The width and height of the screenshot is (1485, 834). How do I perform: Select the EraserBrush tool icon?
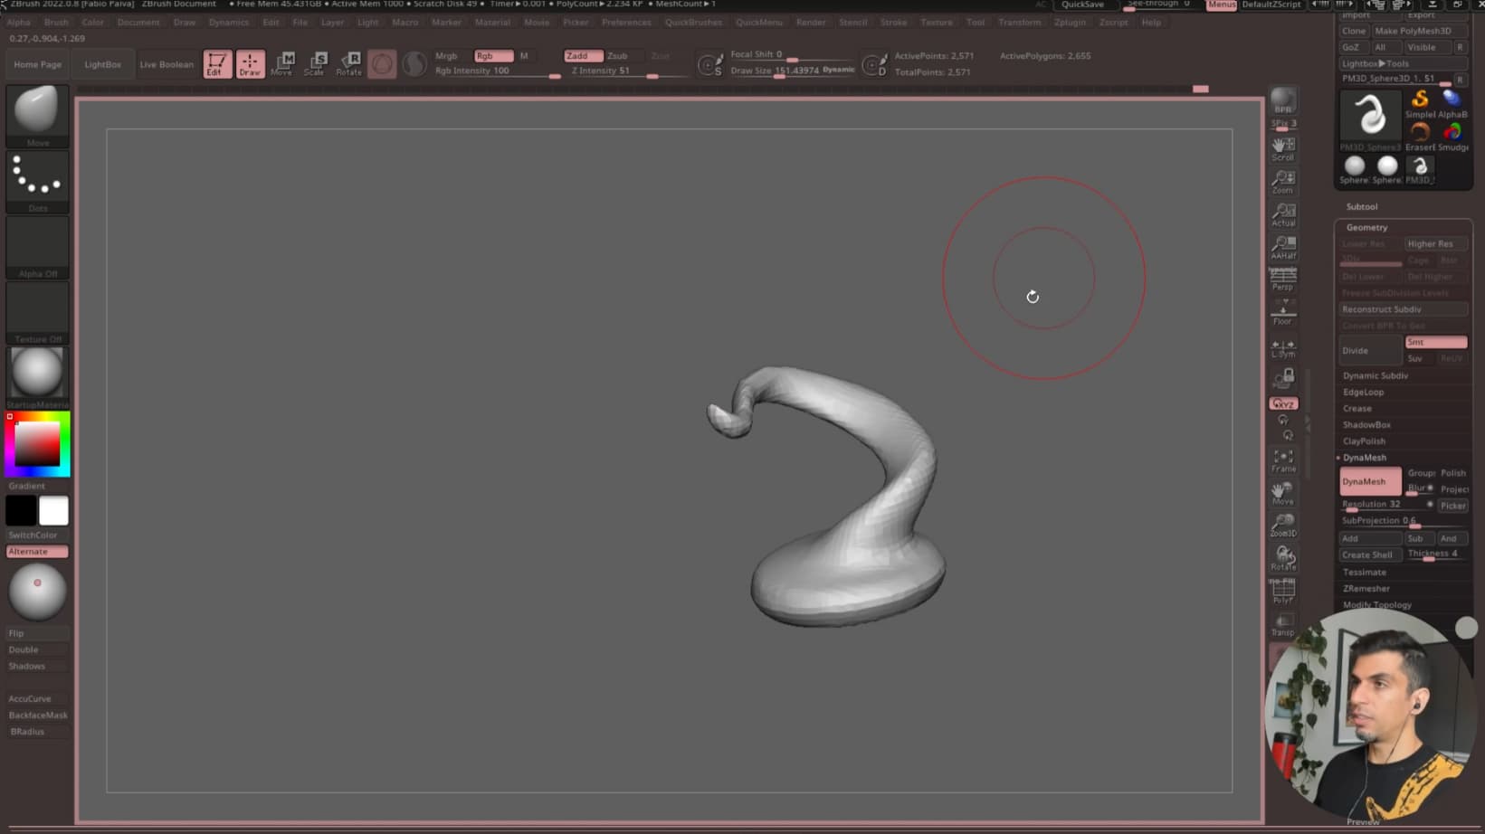pyautogui.click(x=1420, y=136)
